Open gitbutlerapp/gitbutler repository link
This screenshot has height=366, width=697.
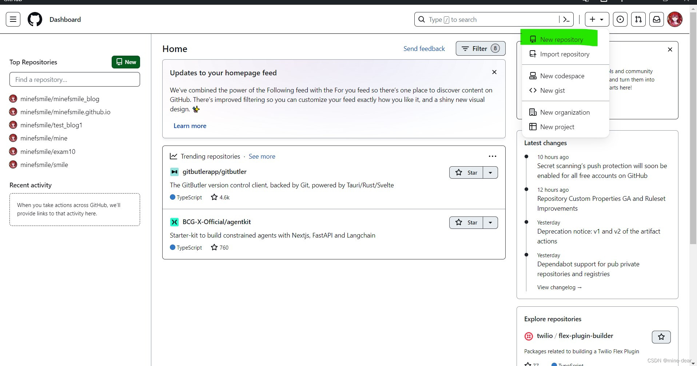click(215, 172)
